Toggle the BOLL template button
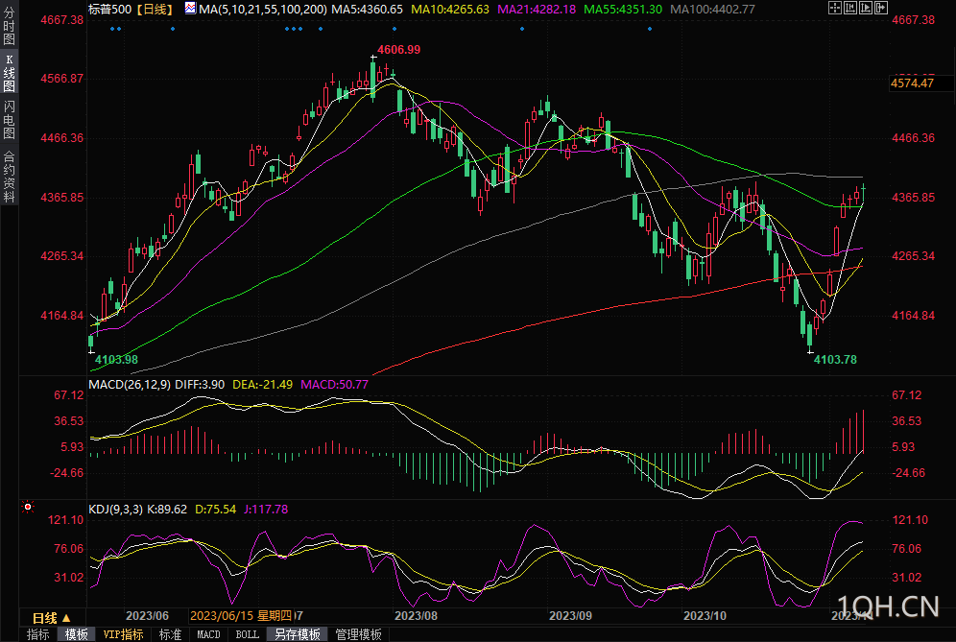 [x=248, y=634]
